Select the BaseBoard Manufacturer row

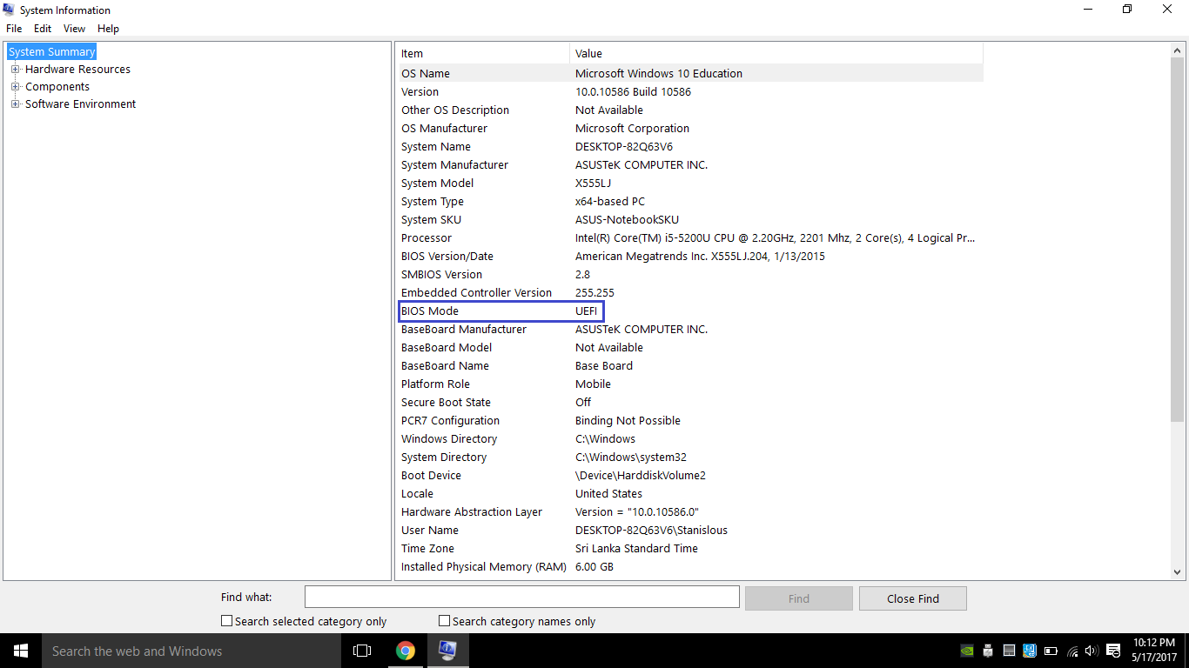pos(690,330)
